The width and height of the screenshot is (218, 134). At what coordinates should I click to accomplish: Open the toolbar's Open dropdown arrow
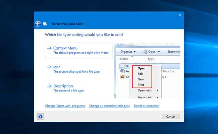(159, 52)
